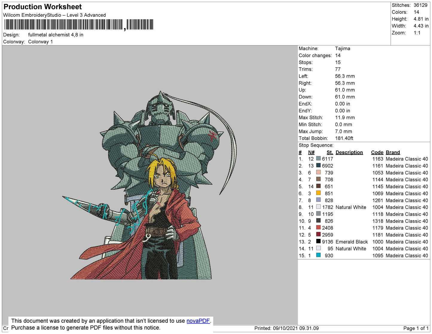Screen dimensions: 432x334
Task: Click the Natural White swatch in stop 8
Action: tap(318, 207)
